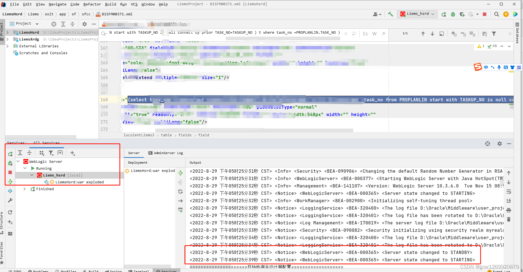Open Services panel settings gear
The width and height of the screenshot is (523, 272).
[x=499, y=143]
